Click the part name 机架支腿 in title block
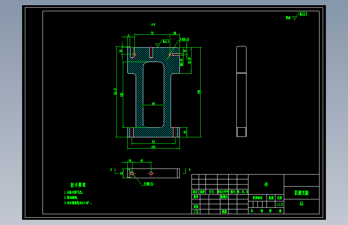 click(301, 193)
